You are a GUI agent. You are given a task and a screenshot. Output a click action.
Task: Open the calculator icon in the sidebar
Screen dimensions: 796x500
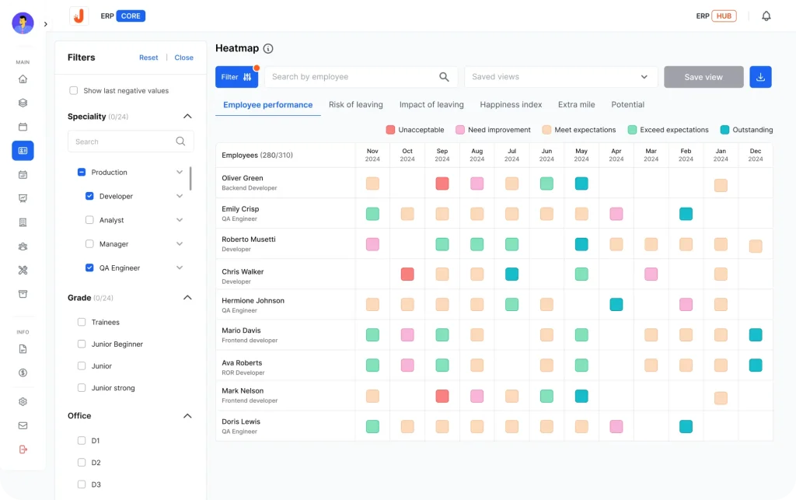pos(23,222)
